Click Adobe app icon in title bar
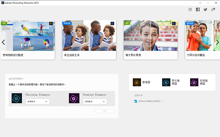Screen dimensions: 220x137 point(3,3)
